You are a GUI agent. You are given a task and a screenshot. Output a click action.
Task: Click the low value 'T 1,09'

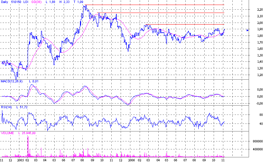(78, 2)
